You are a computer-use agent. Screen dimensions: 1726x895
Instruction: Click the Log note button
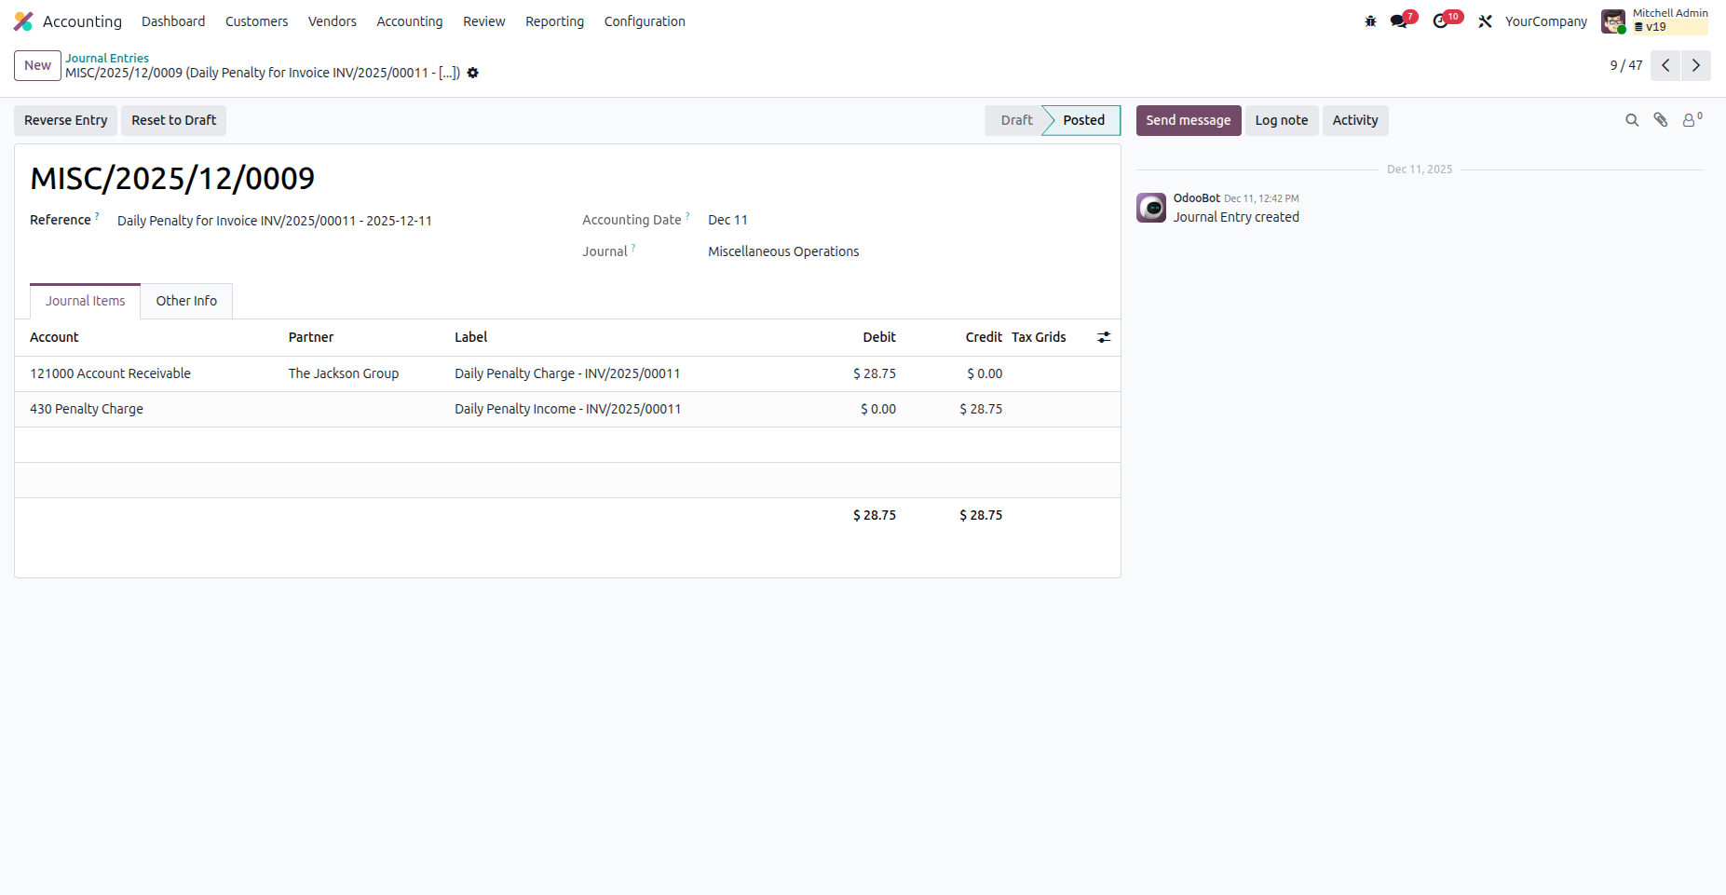pos(1282,120)
